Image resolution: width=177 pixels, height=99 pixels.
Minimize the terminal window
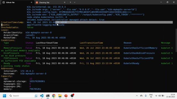(161, 2)
